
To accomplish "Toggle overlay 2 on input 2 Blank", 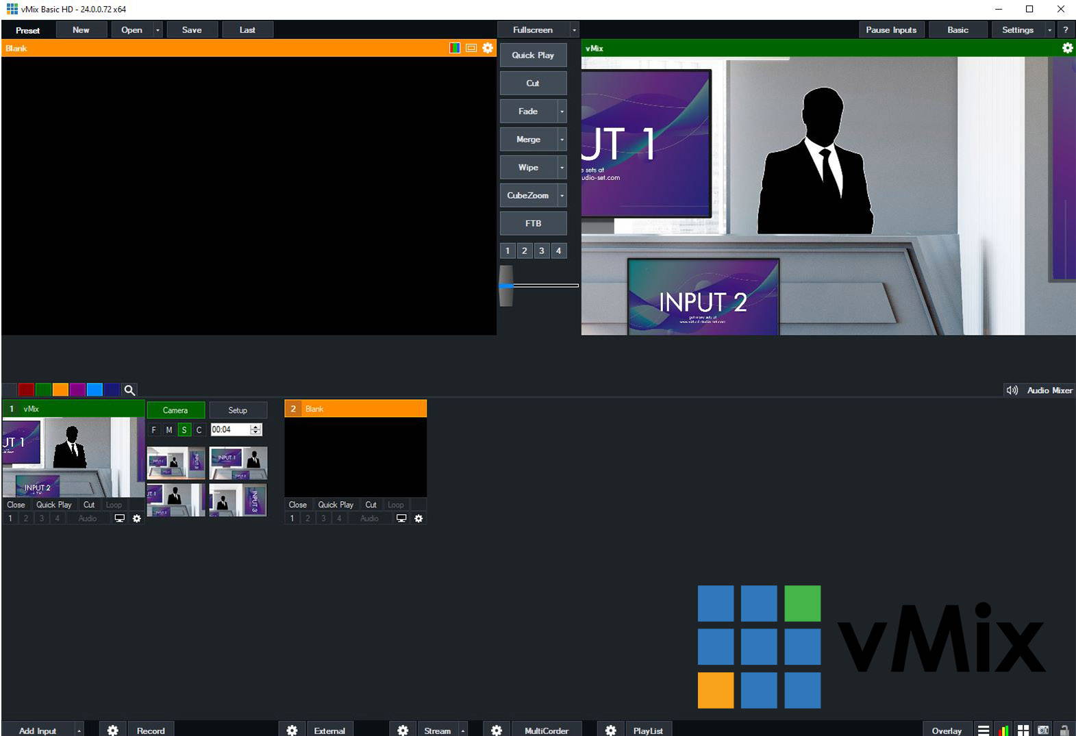I will click(x=308, y=518).
